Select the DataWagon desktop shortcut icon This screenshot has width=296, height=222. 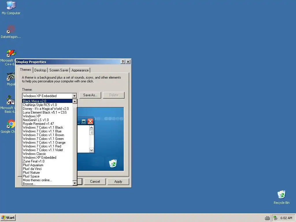11,32
